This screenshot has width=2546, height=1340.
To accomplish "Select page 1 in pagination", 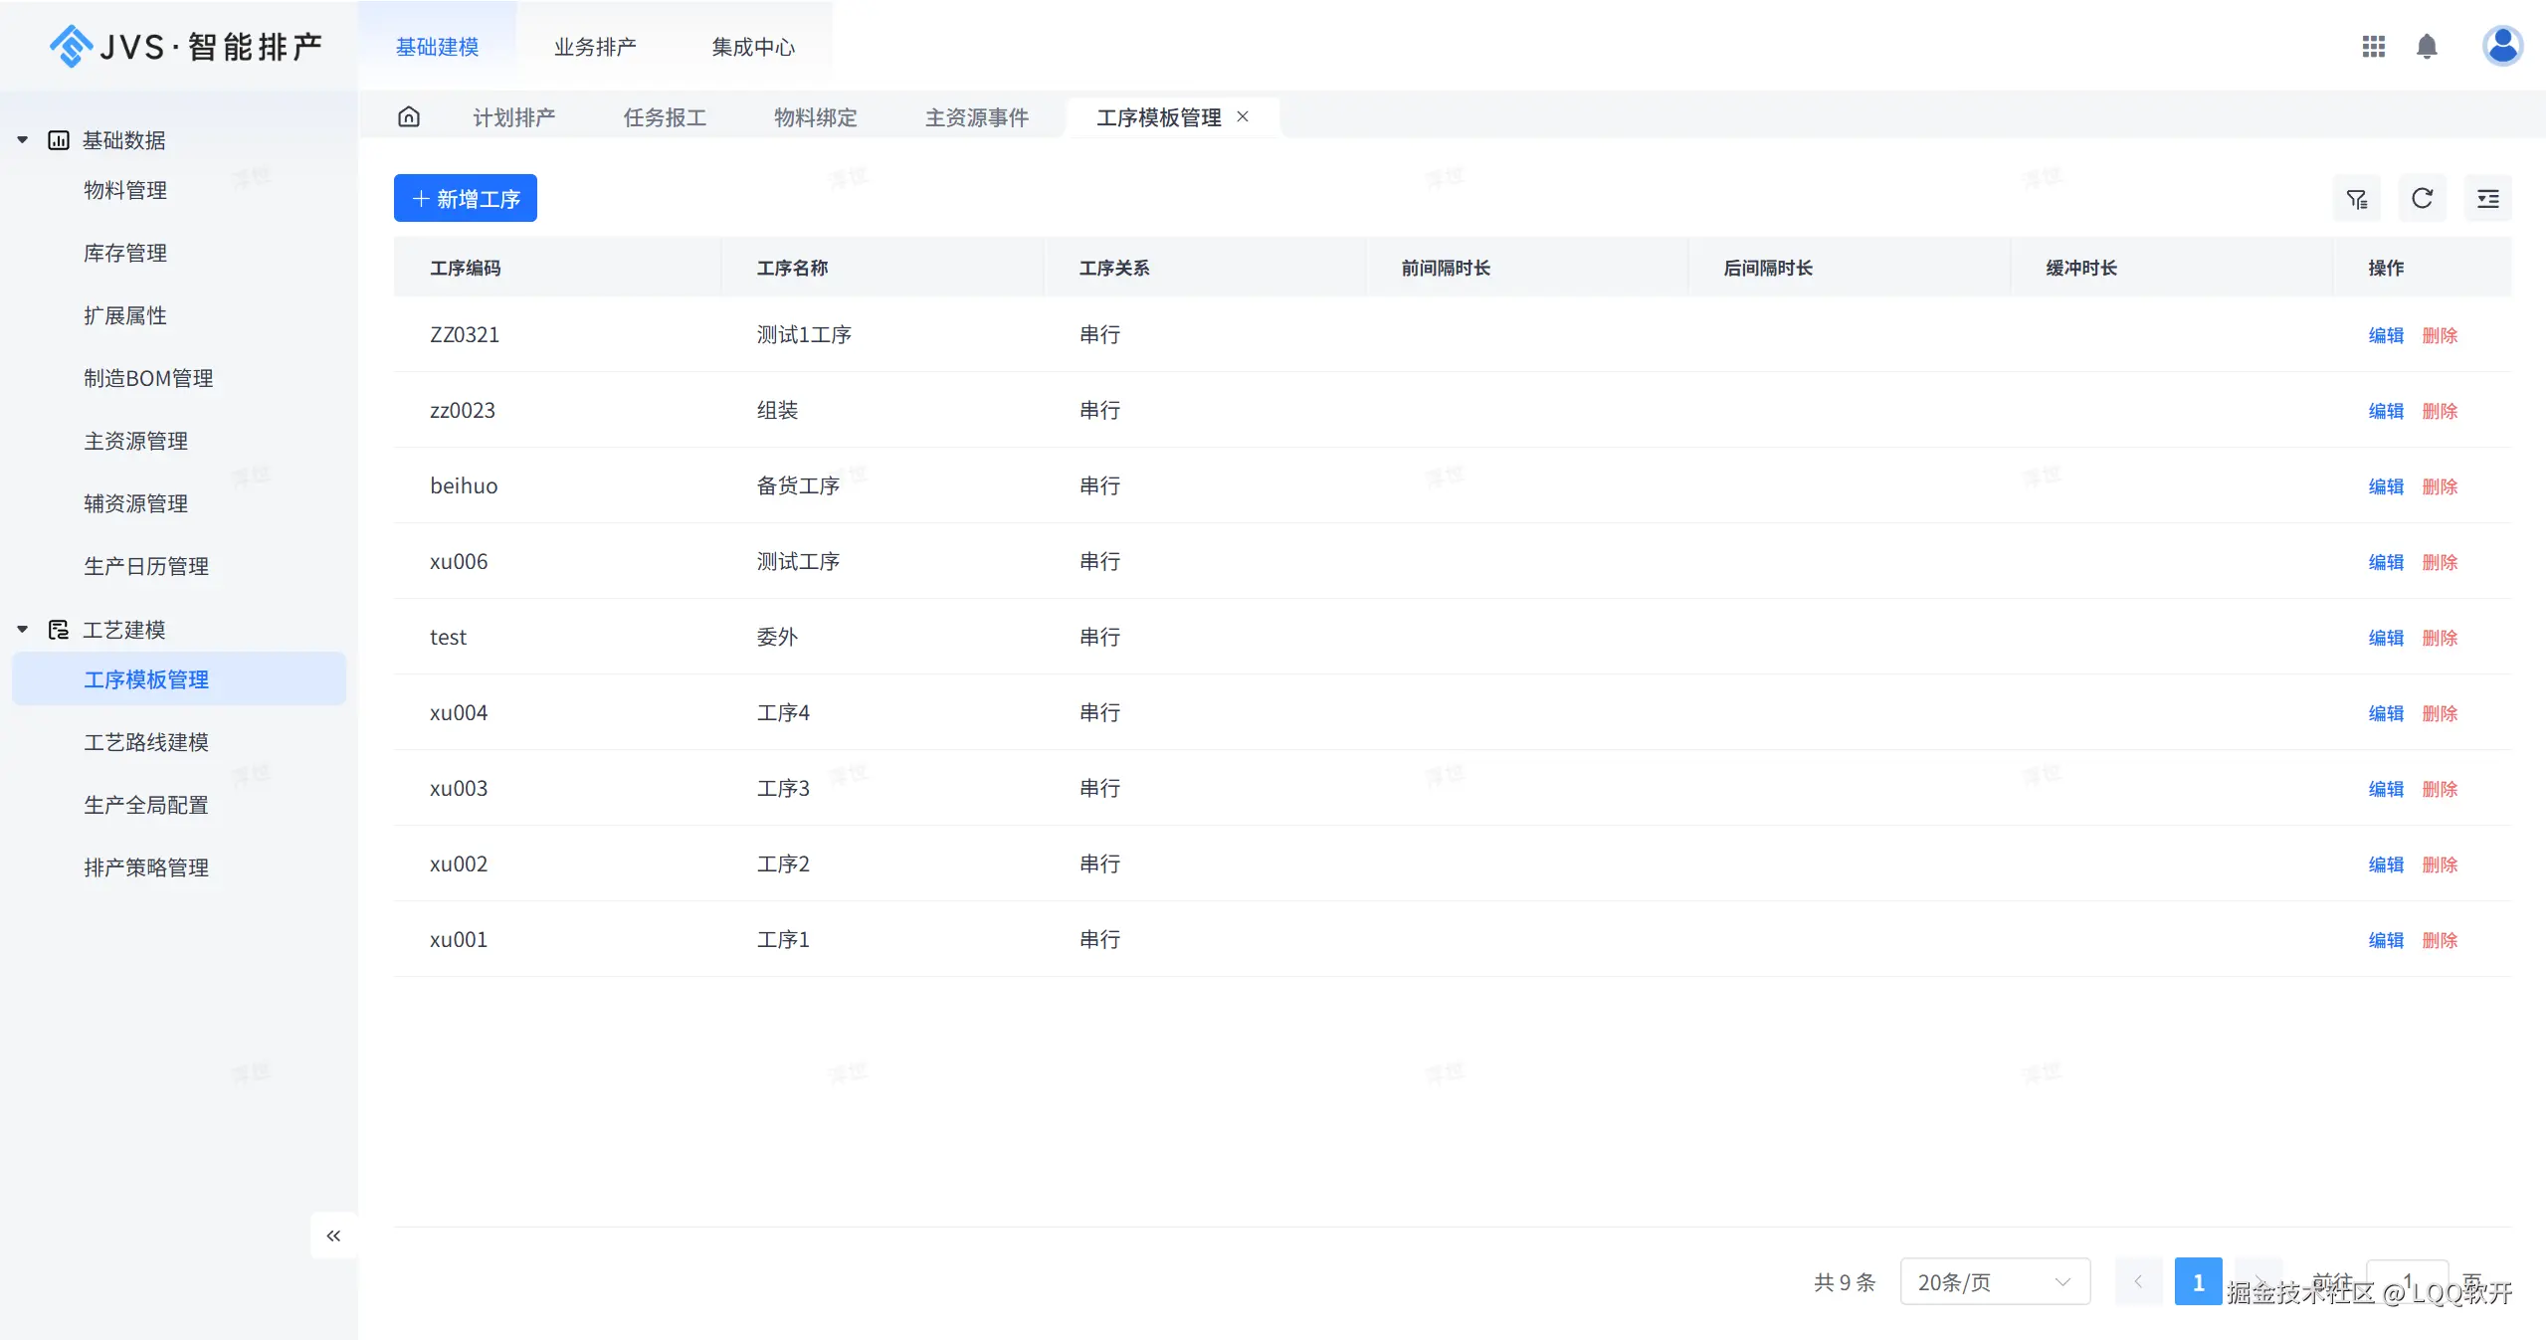I will pos(2198,1282).
